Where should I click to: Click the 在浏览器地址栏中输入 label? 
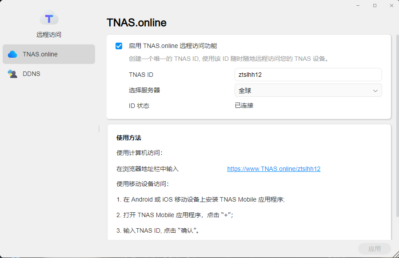coord(148,169)
